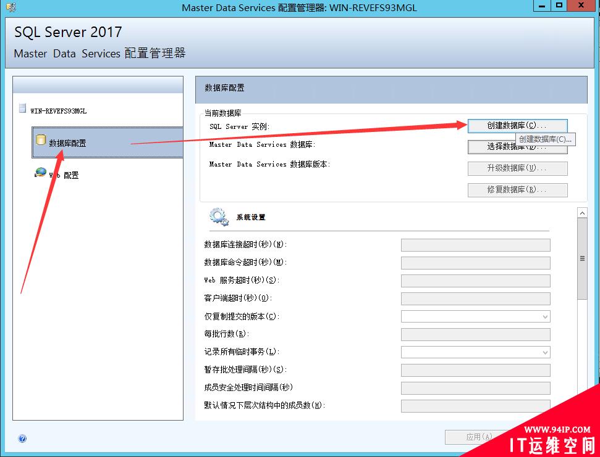Click the 选择数据库 button

pos(517,147)
